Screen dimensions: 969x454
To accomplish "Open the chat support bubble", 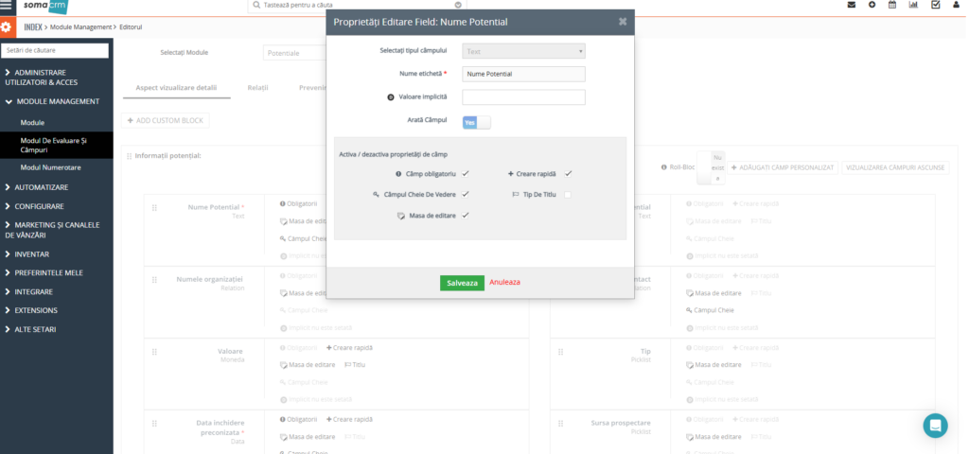I will tap(935, 426).
